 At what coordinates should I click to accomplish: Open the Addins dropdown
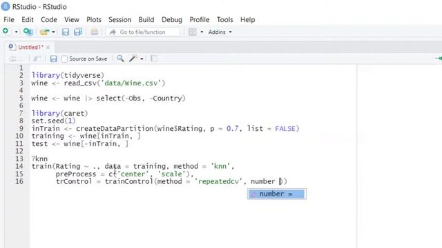(220, 32)
